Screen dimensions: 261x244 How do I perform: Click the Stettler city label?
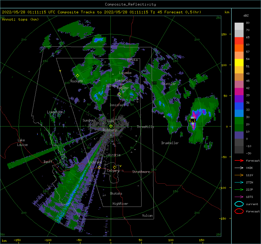(169, 84)
